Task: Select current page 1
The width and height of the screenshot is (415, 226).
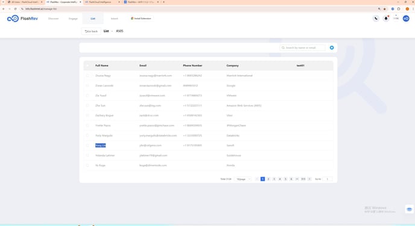Action: pyautogui.click(x=262, y=179)
